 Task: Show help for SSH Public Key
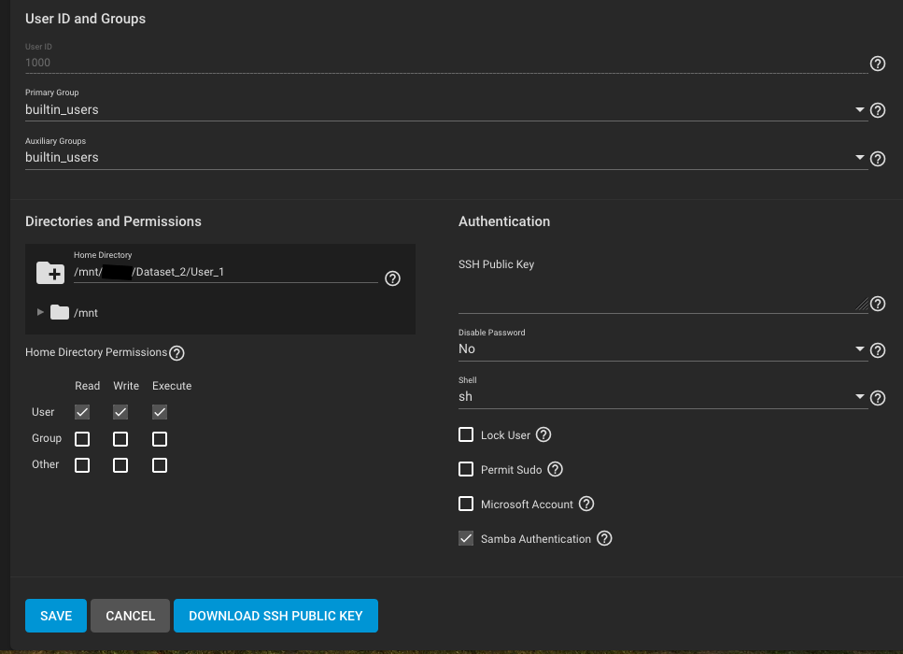coord(877,304)
